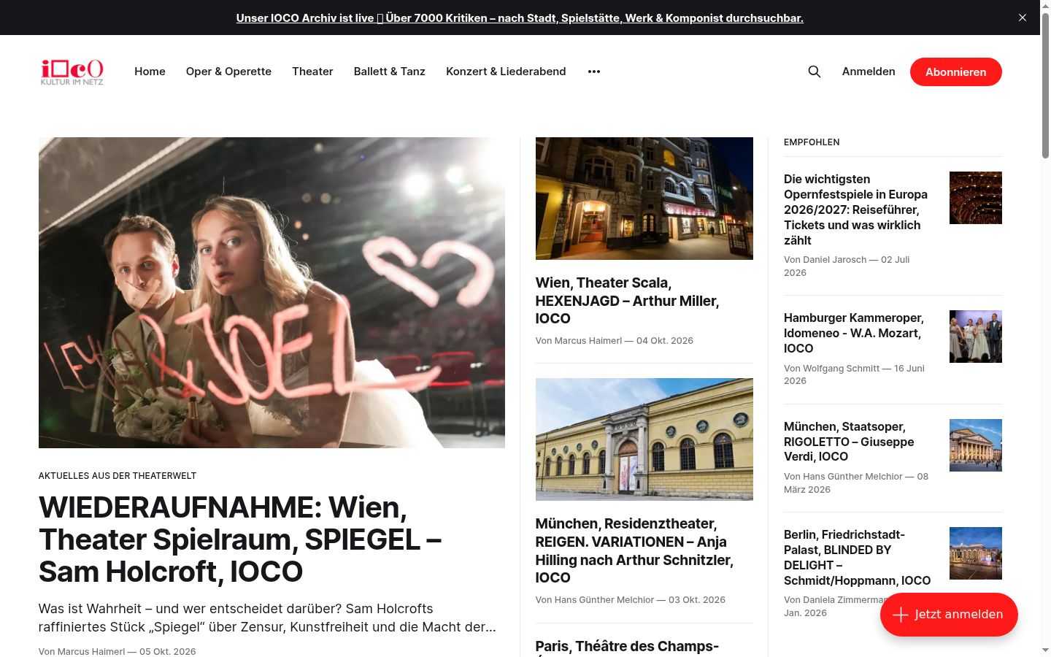
Task: Click the EMPFOHLEN sidebar heading
Action: [x=812, y=142]
